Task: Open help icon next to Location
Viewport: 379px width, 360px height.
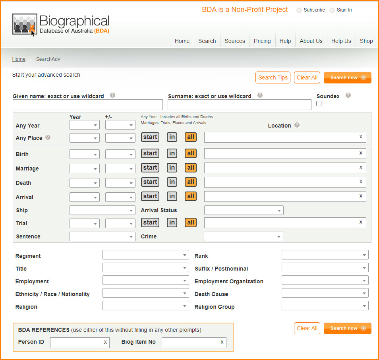Action: [x=297, y=125]
